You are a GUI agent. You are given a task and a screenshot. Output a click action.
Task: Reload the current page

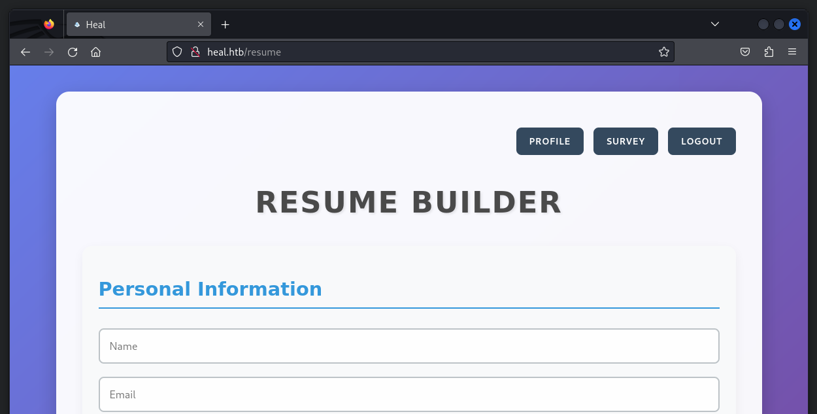73,52
